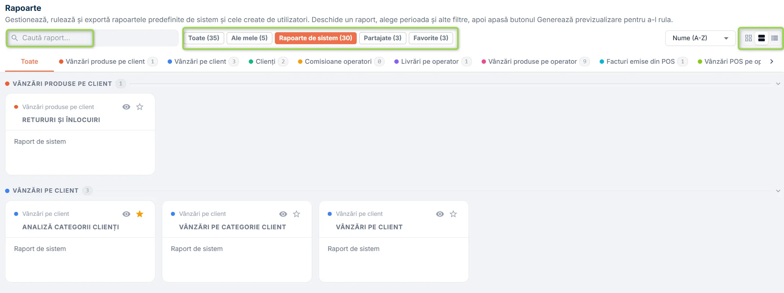Filter by Ale mele (5) reports
Image resolution: width=784 pixels, height=293 pixels.
250,38
